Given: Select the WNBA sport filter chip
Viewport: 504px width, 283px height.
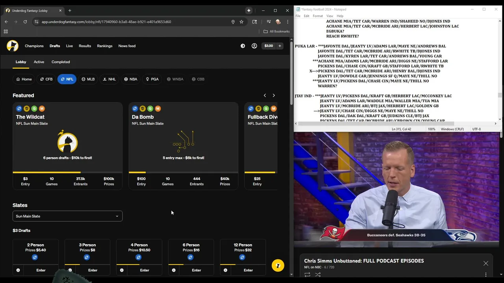Looking at the screenshot, I should (x=175, y=79).
